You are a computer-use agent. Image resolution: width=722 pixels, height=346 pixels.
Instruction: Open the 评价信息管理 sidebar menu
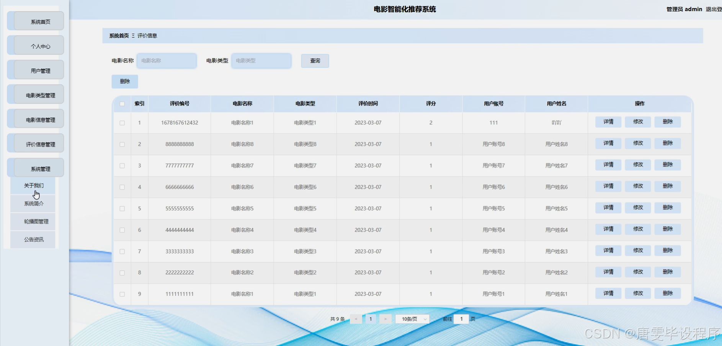point(36,144)
